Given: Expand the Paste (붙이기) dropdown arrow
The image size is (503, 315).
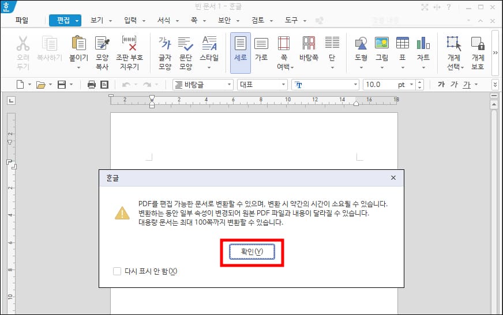Looking at the screenshot, I should [x=78, y=67].
